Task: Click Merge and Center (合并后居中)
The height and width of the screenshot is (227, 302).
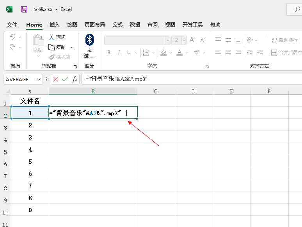Action: point(286,52)
